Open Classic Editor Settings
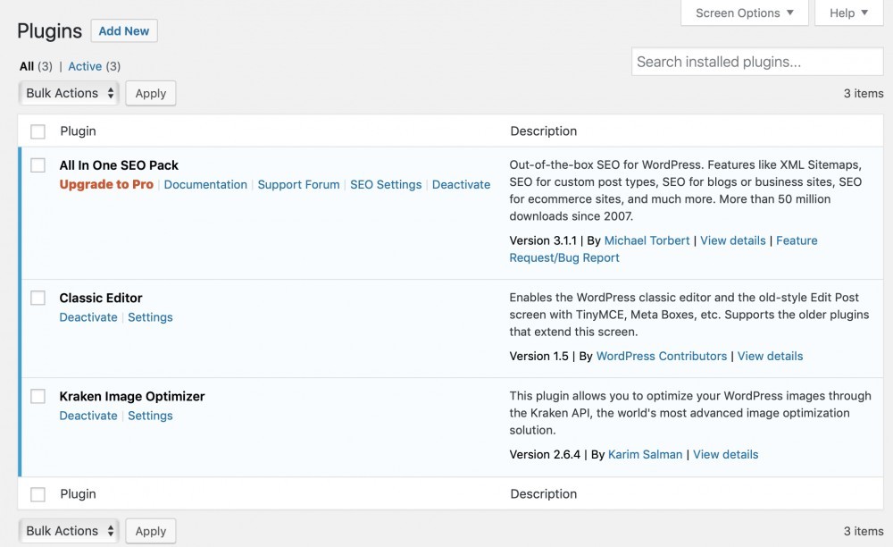Image resolution: width=893 pixels, height=547 pixels. pos(150,317)
